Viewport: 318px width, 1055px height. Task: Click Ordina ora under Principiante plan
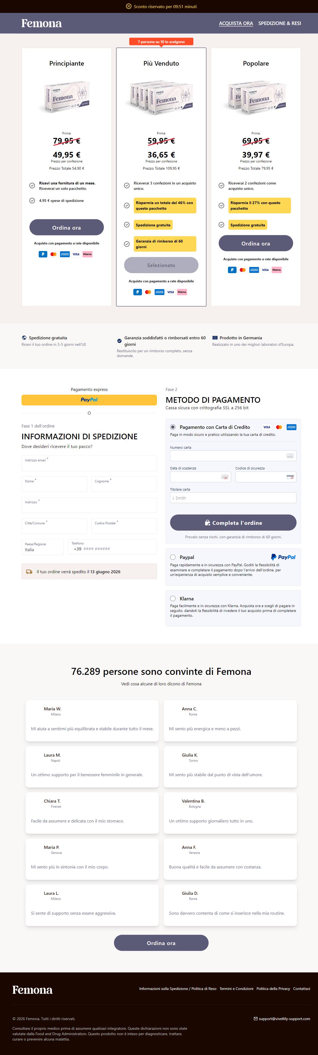click(x=66, y=227)
